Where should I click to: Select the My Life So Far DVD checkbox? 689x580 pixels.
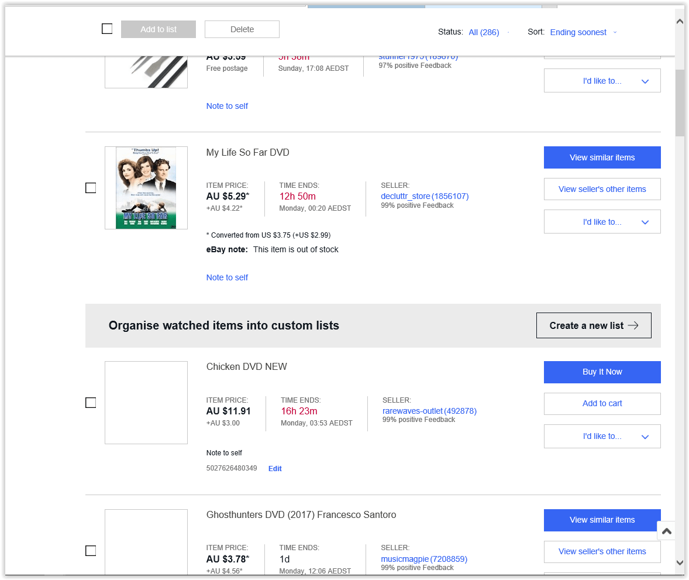pos(91,188)
